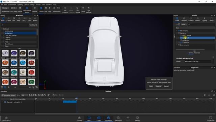216x122 pixels.
Task: Switch Library to list view
Action: (2, 87)
